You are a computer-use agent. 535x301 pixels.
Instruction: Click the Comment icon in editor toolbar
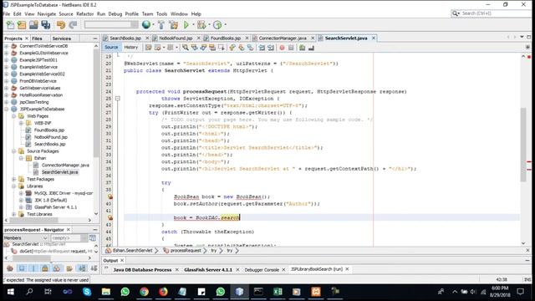(x=302, y=48)
